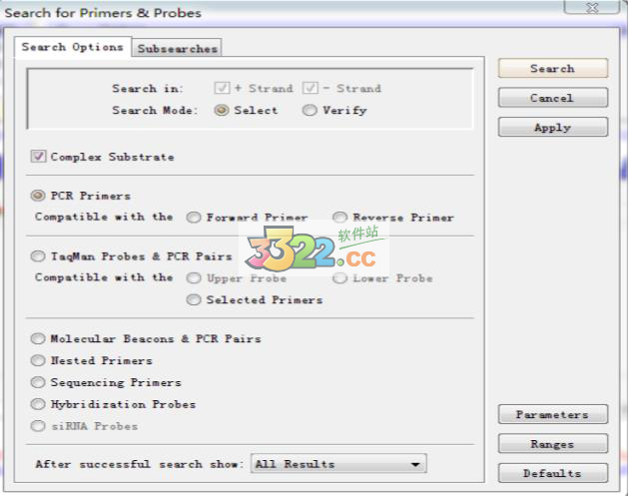Choose Verify search mode

click(310, 110)
